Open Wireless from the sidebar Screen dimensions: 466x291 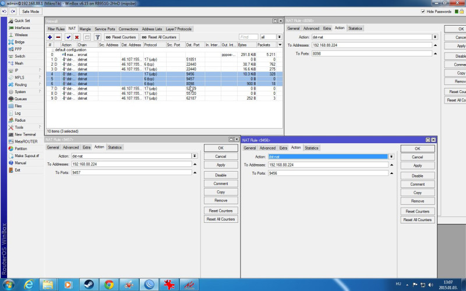[x=21, y=35]
